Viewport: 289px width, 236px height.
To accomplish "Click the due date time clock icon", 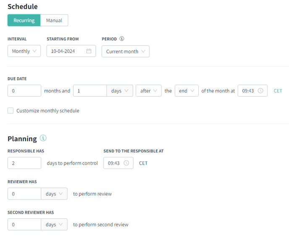I will (x=260, y=91).
